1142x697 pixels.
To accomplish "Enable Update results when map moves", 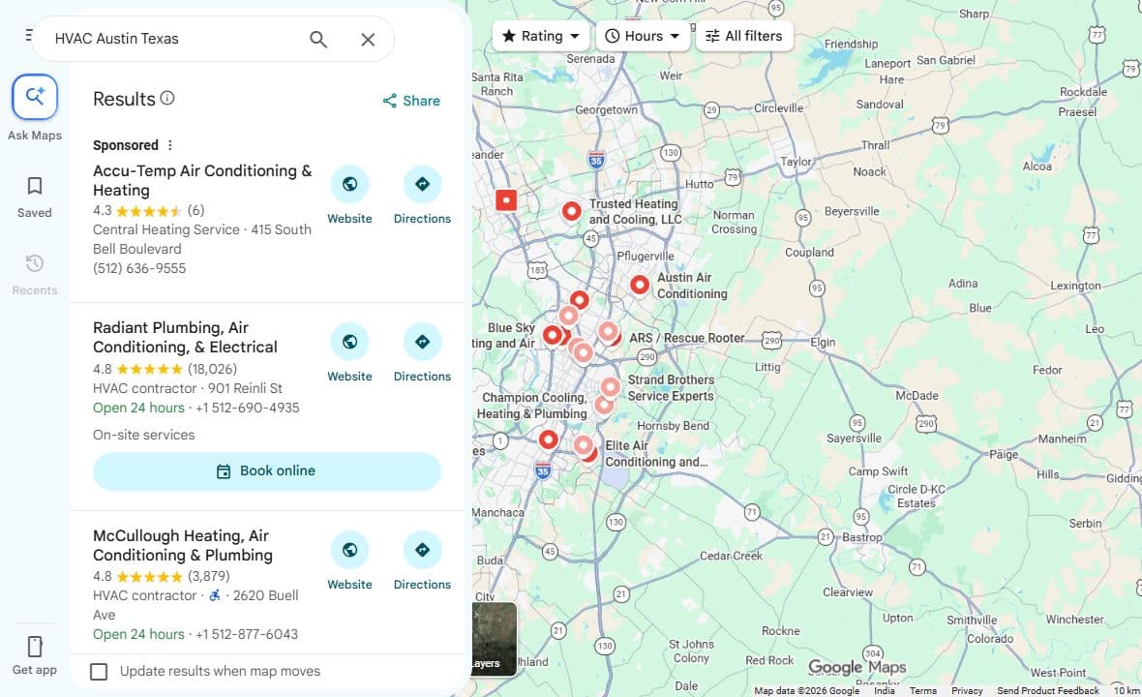I will 99,672.
